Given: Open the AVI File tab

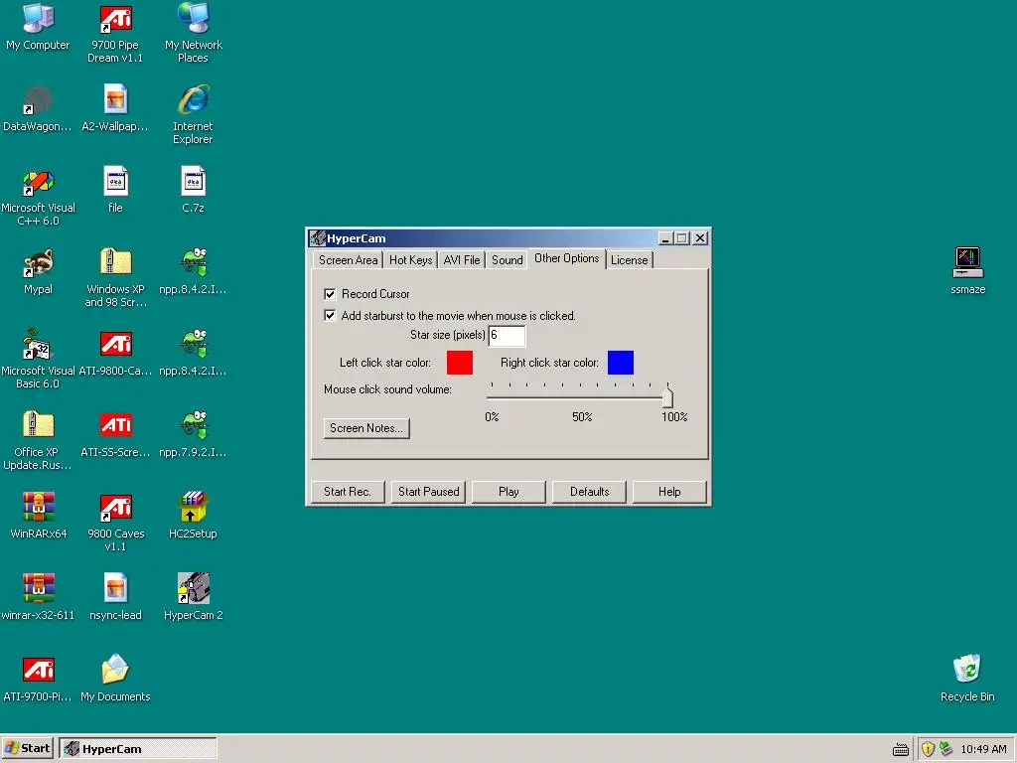Looking at the screenshot, I should (461, 260).
